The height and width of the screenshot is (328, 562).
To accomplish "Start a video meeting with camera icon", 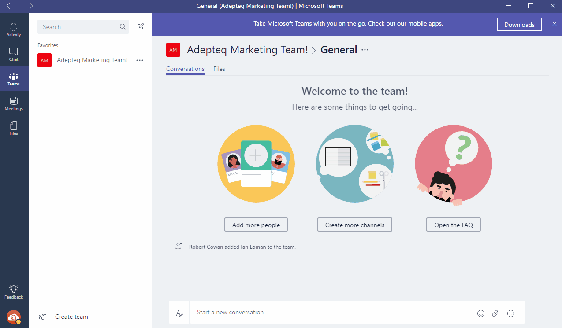I will tap(511, 313).
